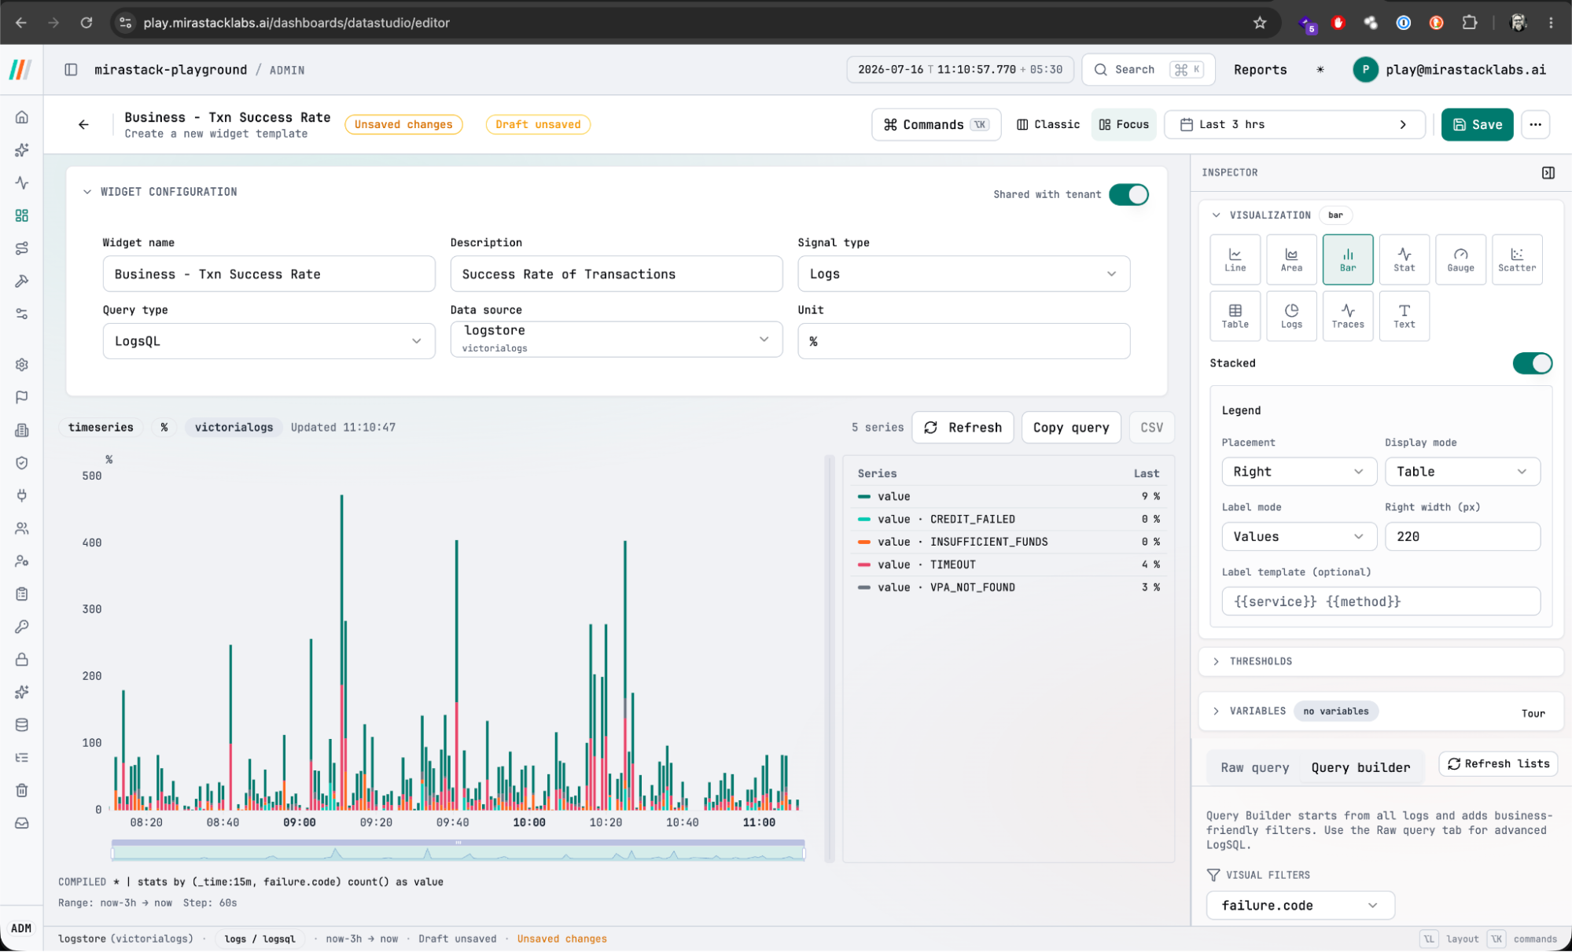Select the Traces visualization type
The width and height of the screenshot is (1572, 952).
click(1348, 316)
